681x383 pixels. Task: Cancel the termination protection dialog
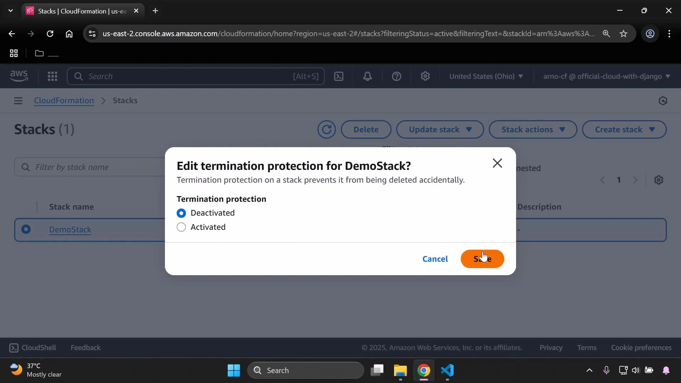pyautogui.click(x=435, y=259)
